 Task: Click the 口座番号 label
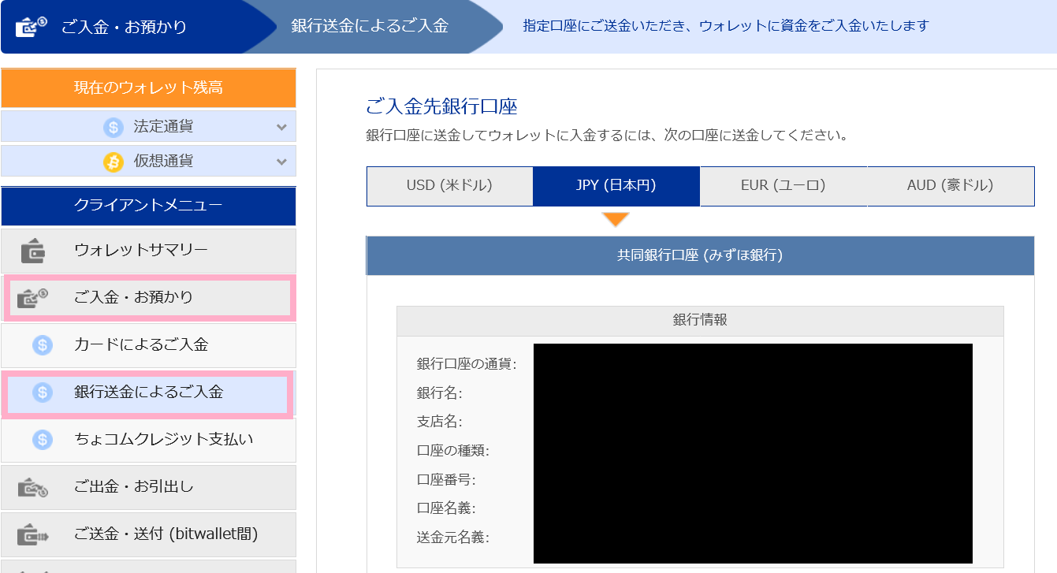point(445,480)
